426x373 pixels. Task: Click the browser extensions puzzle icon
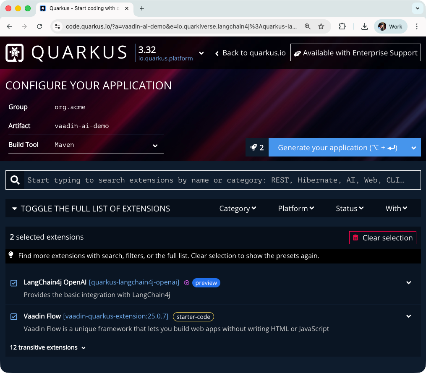tap(342, 26)
